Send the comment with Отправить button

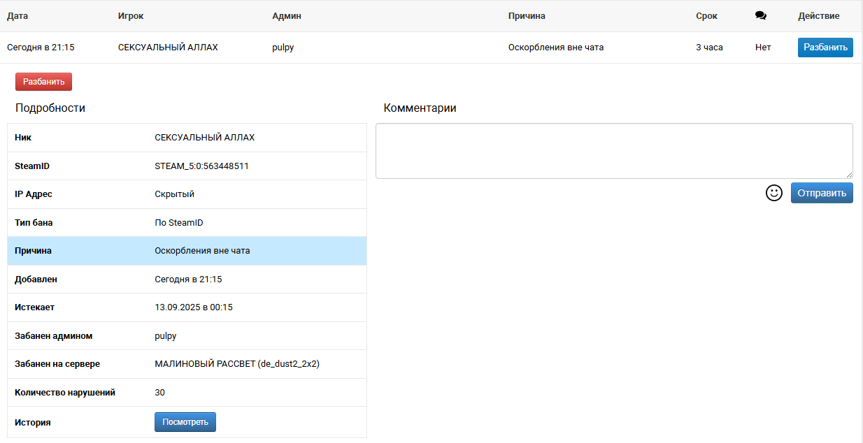coord(822,193)
